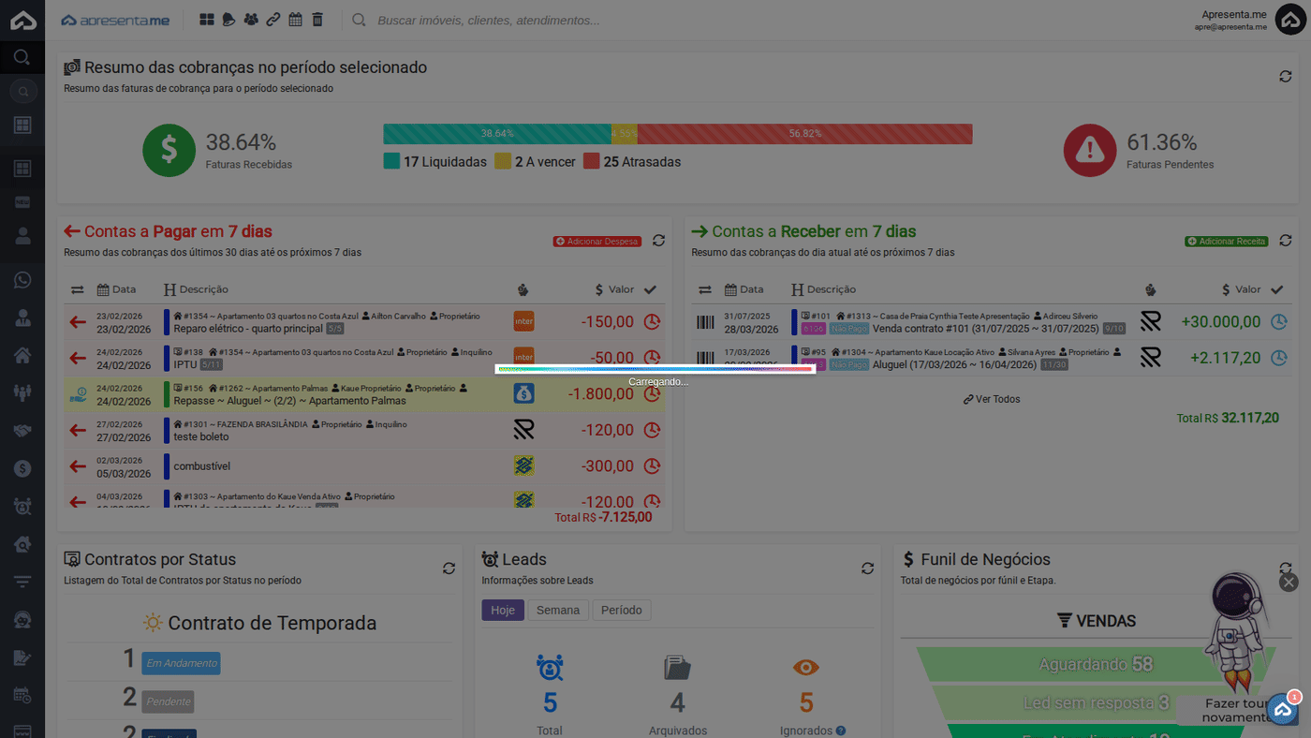Click the trash can icon in top toolbar
Image resolution: width=1311 pixels, height=738 pixels.
[317, 20]
